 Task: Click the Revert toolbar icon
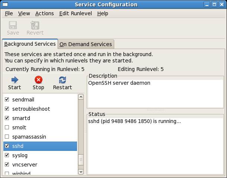35,25
